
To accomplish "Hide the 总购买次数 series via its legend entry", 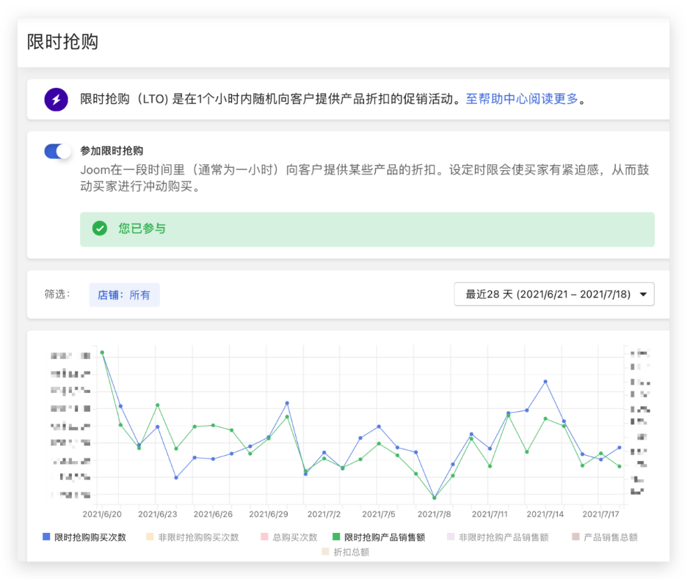I will coord(290,536).
